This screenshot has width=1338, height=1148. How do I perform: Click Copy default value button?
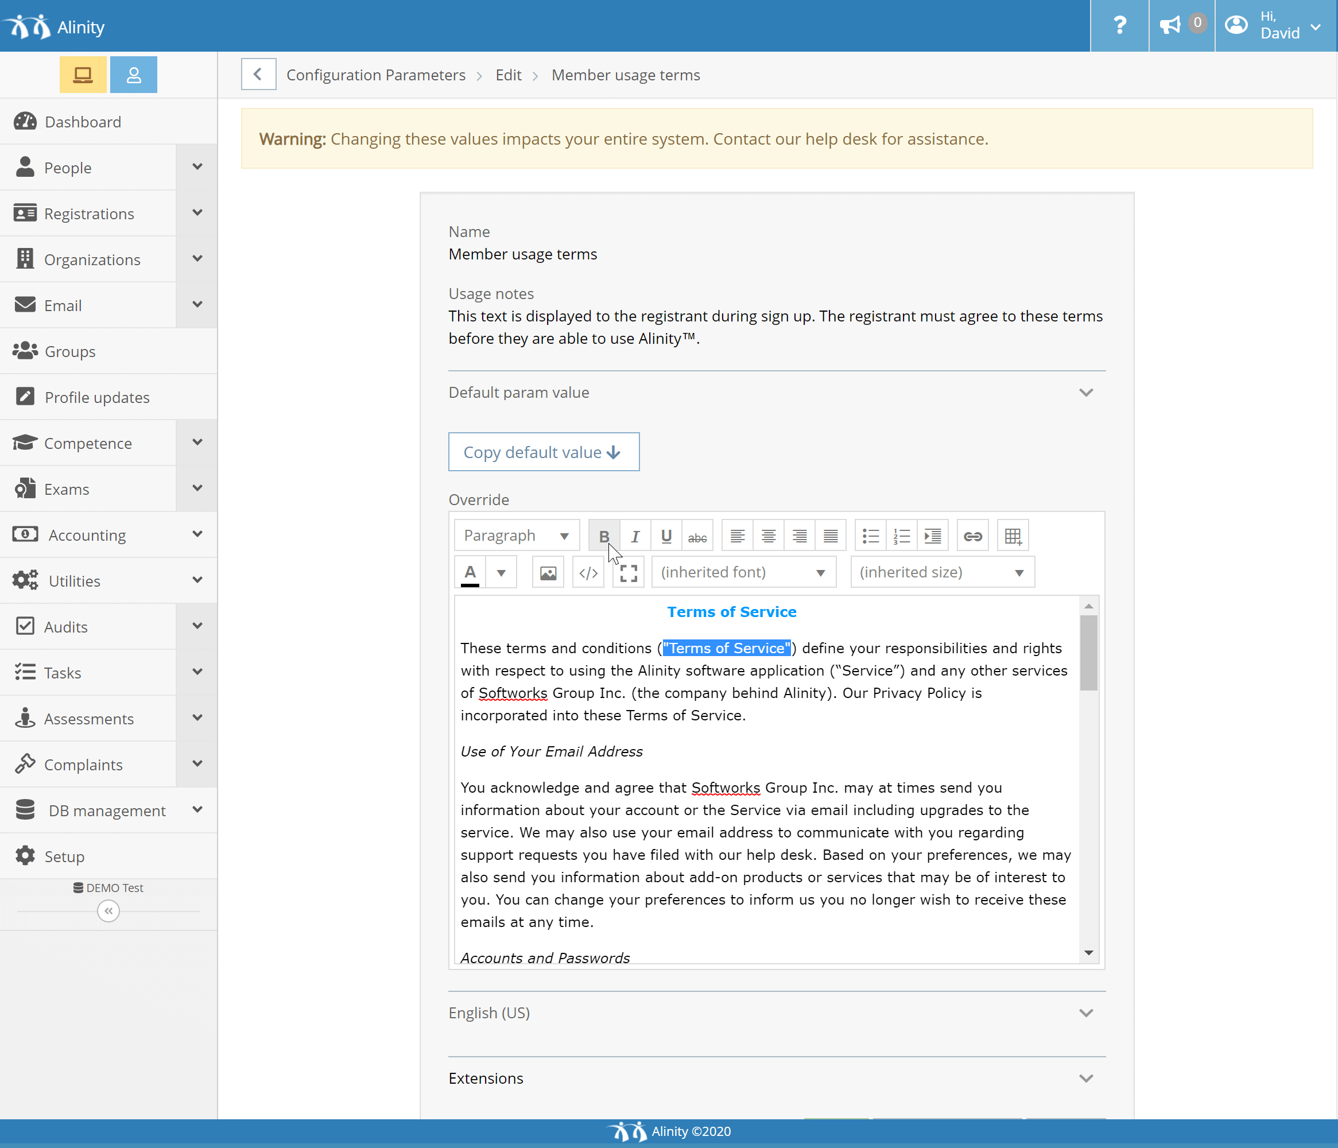pos(544,452)
